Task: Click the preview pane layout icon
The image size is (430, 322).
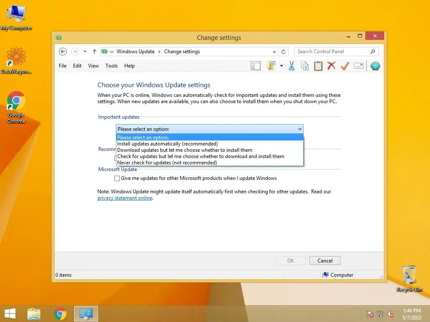Action: coord(255,66)
